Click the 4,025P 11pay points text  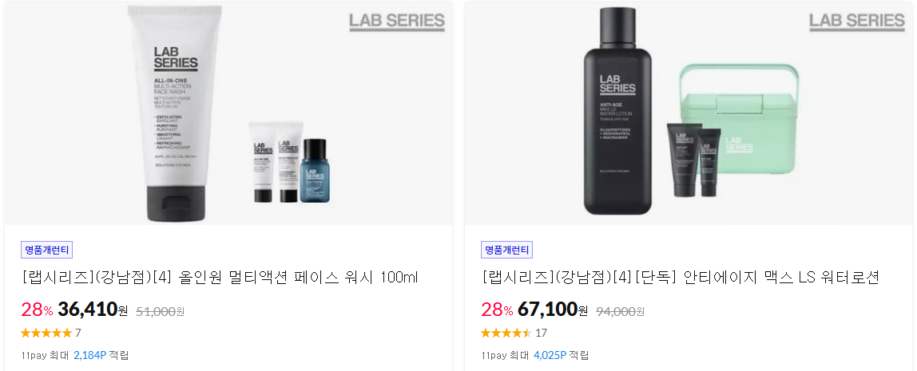(550, 355)
